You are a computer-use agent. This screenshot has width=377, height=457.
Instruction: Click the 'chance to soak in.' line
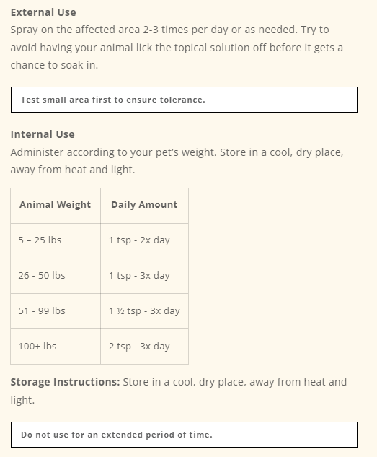(54, 65)
